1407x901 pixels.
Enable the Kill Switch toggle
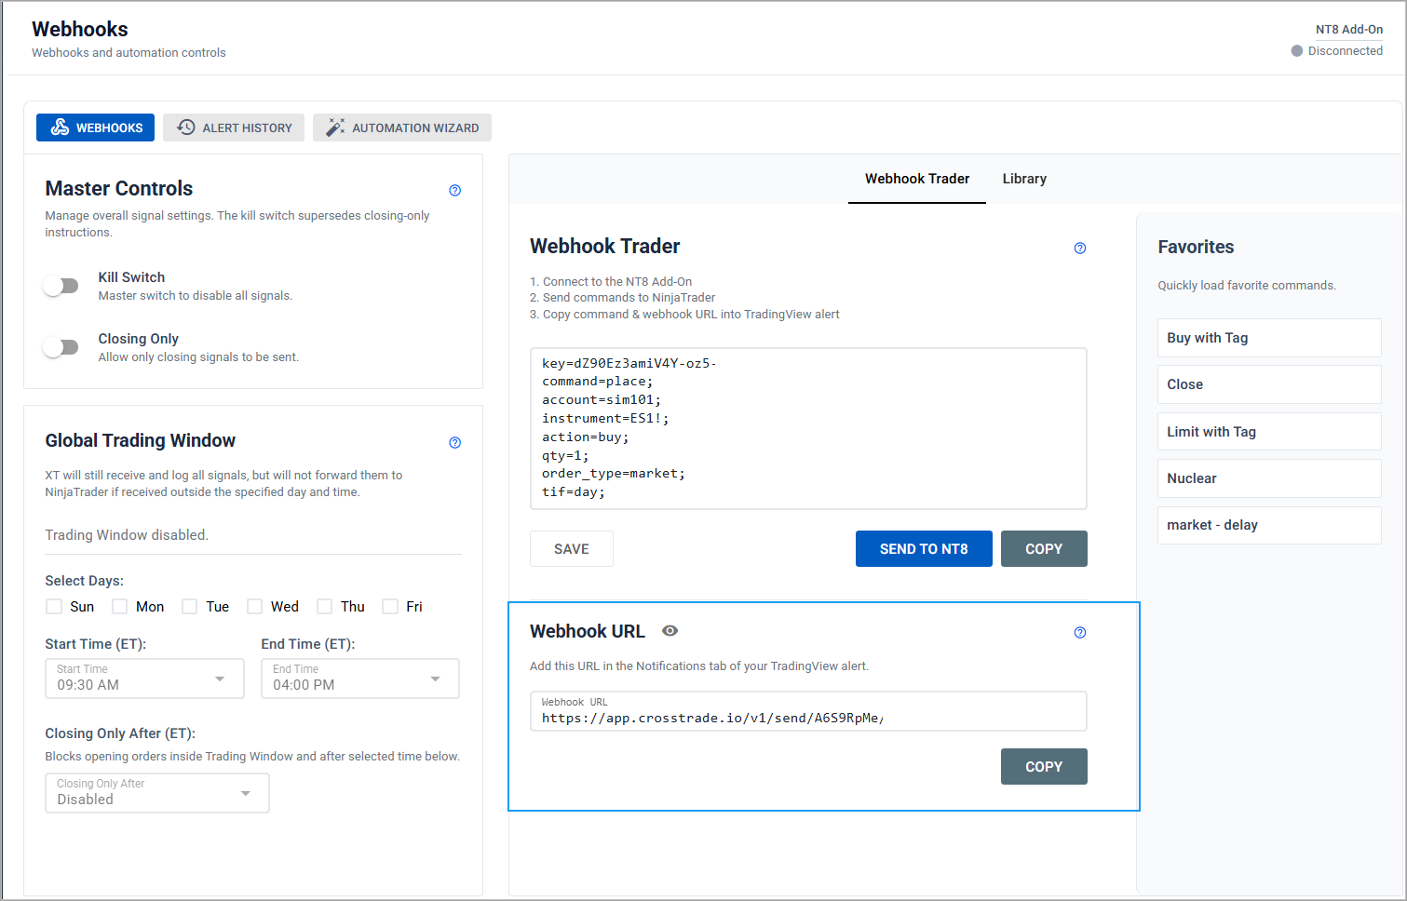click(x=61, y=286)
